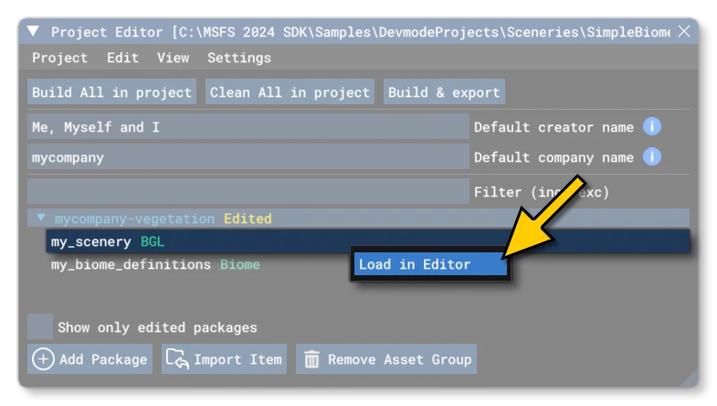Click the green BGL type label

[x=153, y=241]
